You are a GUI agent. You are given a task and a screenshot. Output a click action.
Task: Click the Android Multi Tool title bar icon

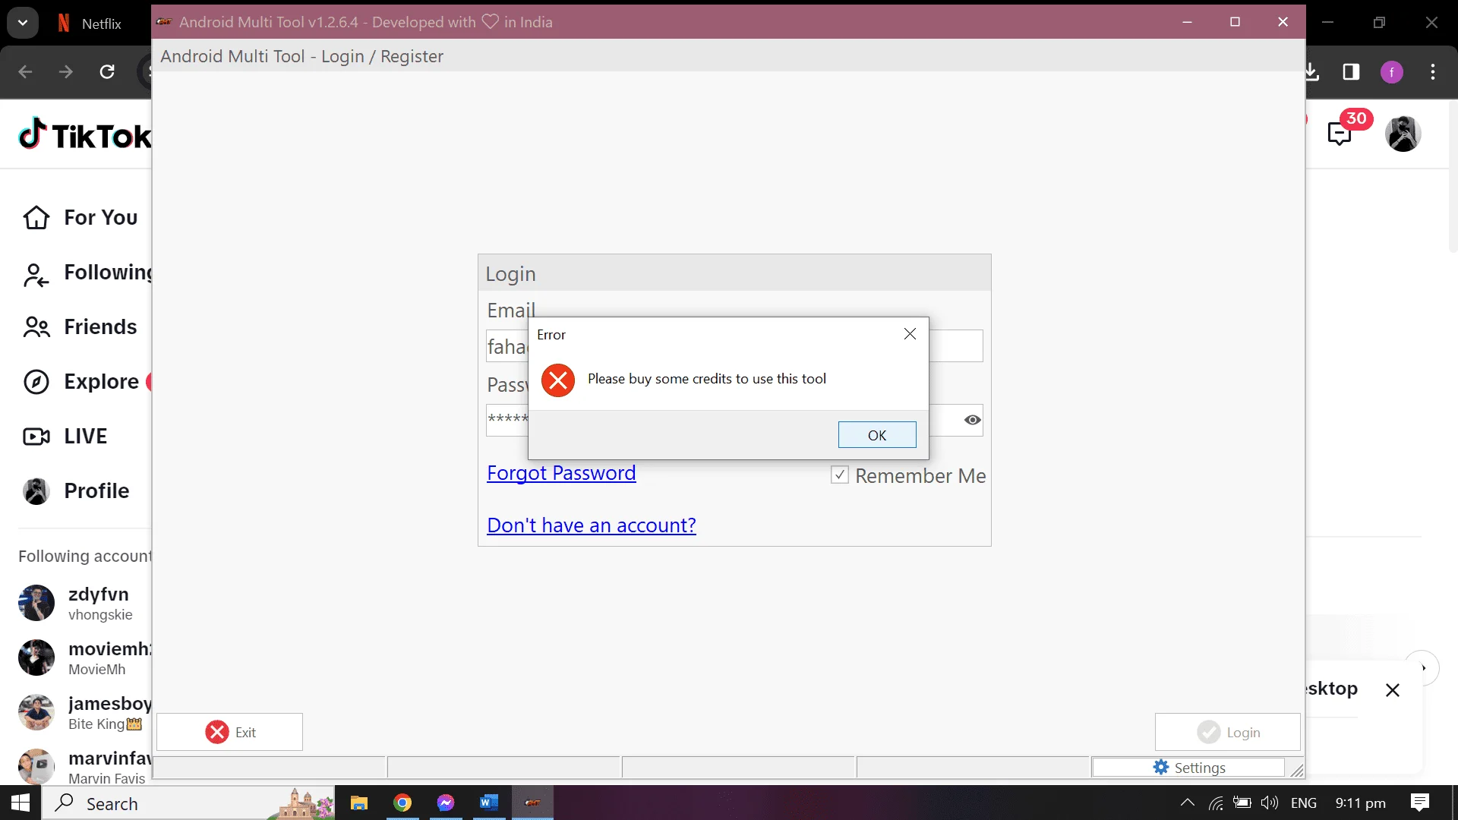(164, 22)
